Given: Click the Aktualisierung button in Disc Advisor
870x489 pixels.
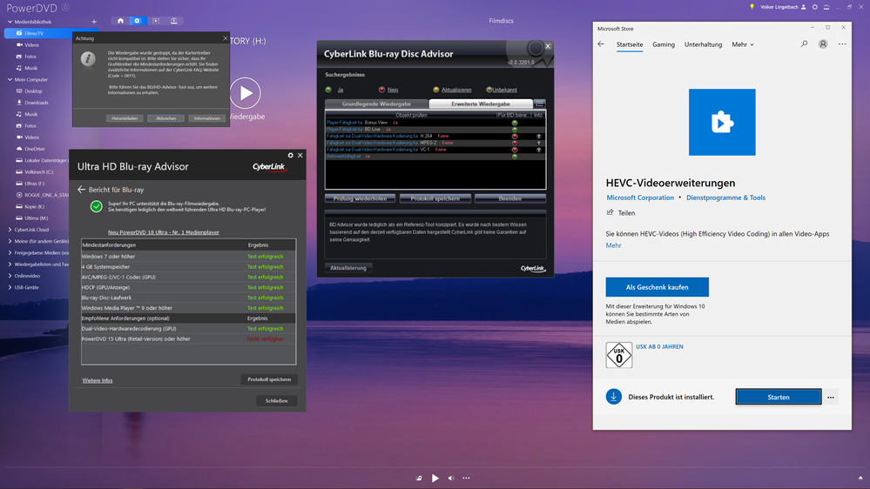Looking at the screenshot, I should [x=348, y=268].
